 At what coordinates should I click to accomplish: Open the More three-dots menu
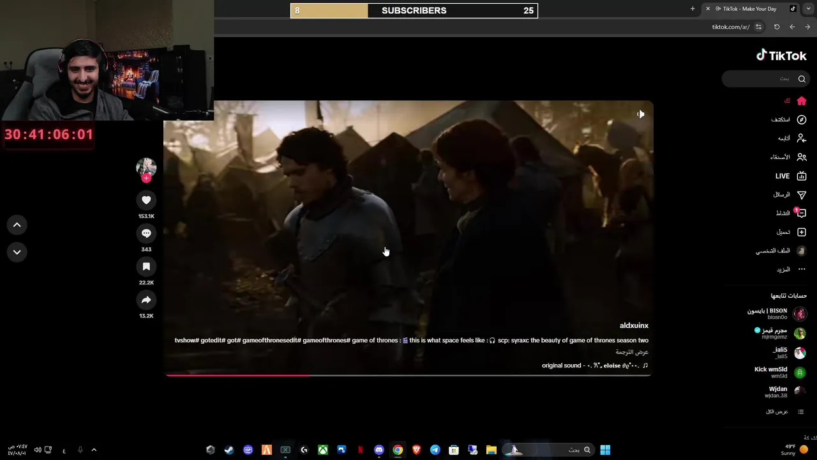point(802,269)
